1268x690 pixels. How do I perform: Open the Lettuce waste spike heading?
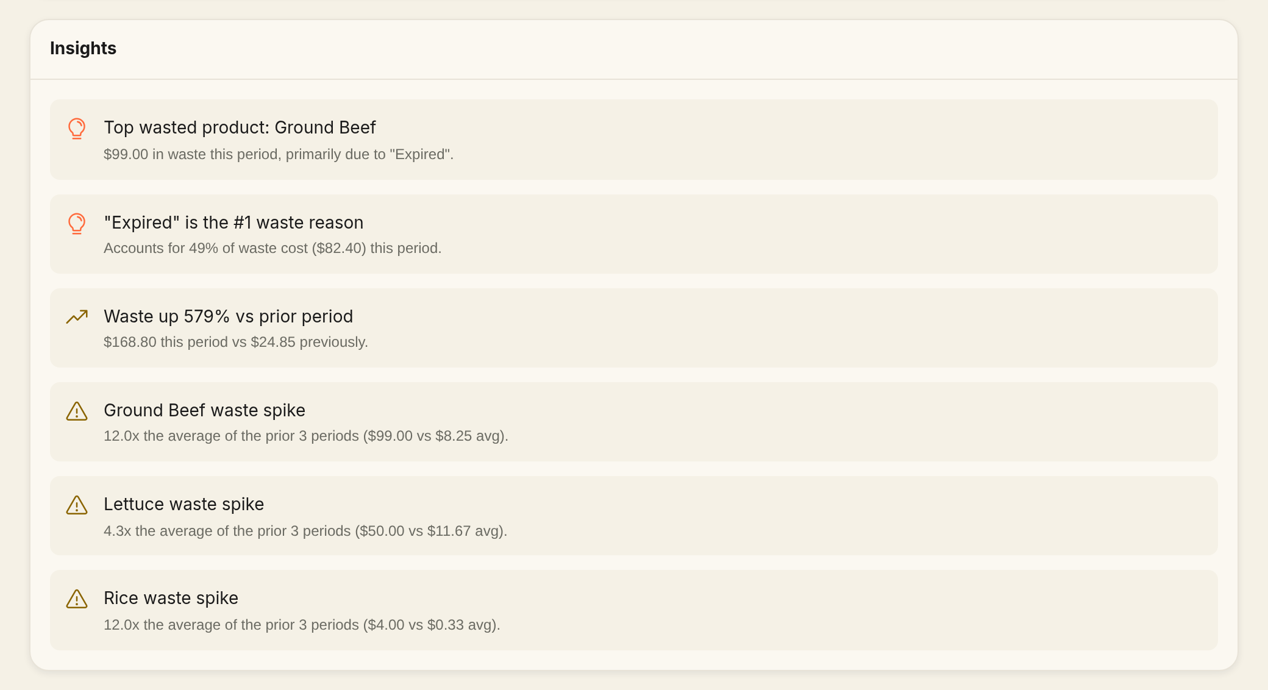183,504
